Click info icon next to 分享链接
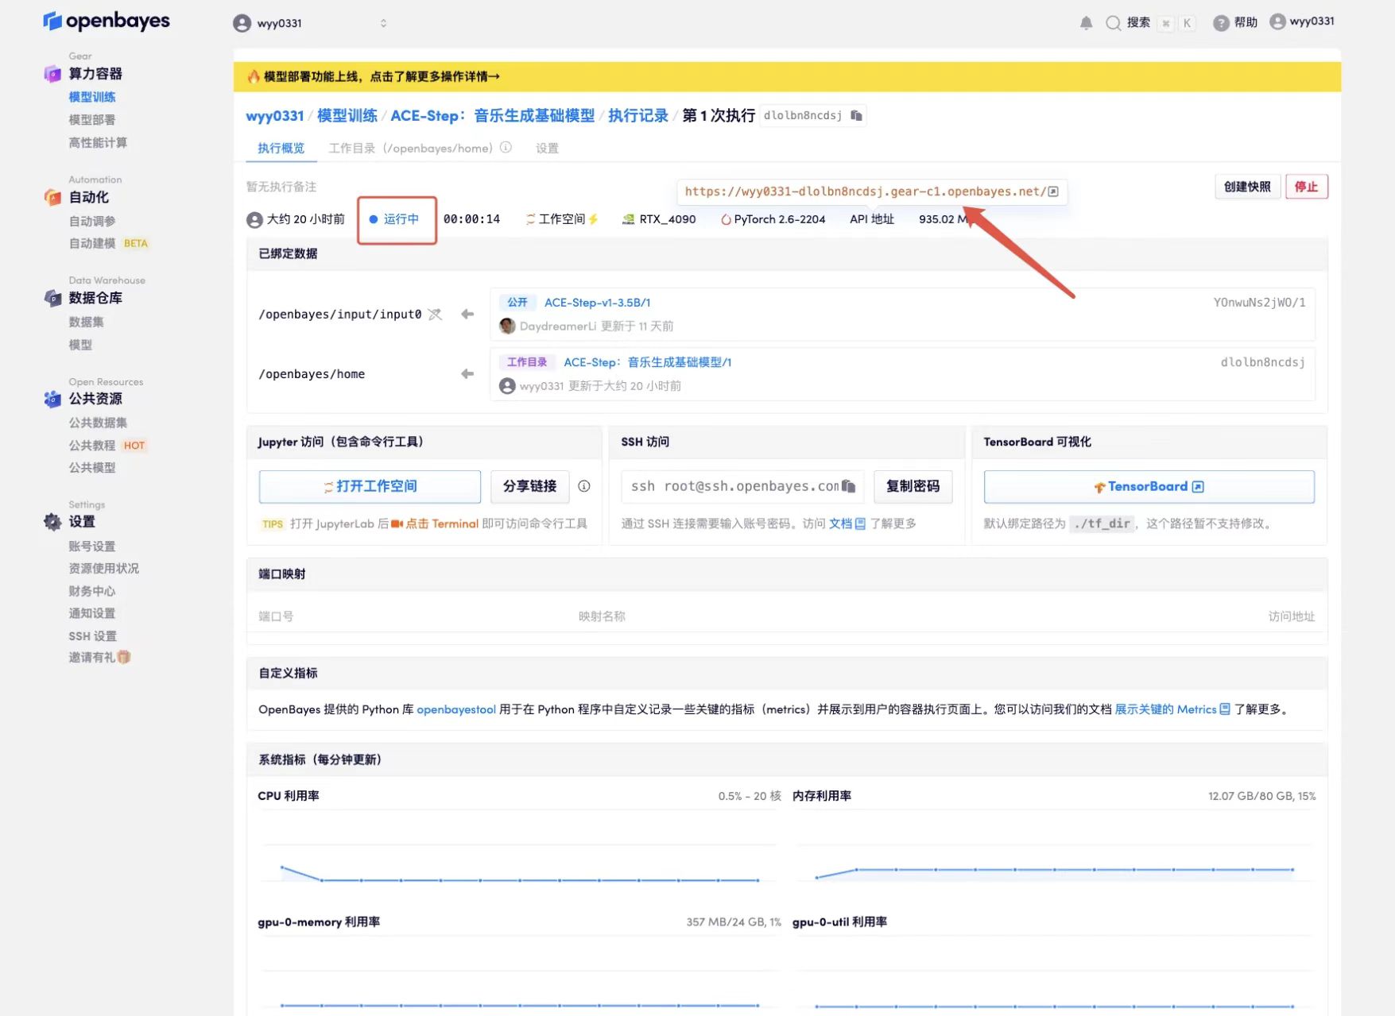 click(584, 486)
